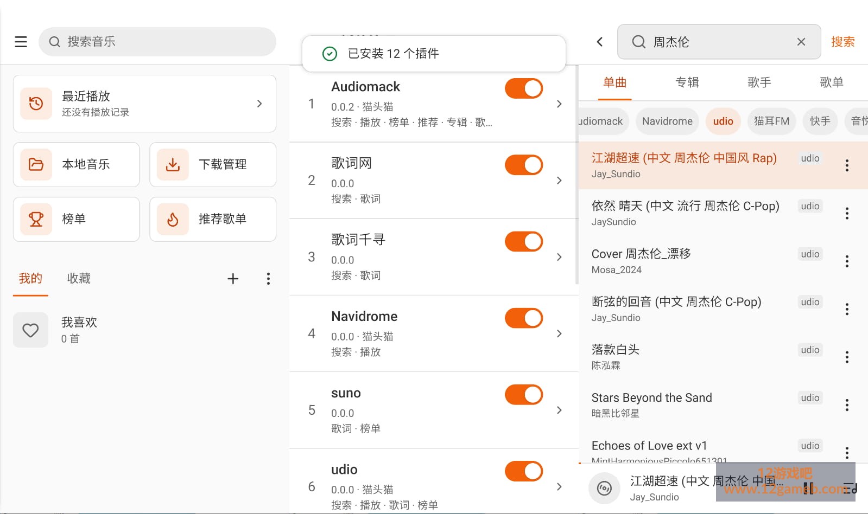
Task: Click the 已安装 12 个插件 check icon
Action: coord(330,54)
